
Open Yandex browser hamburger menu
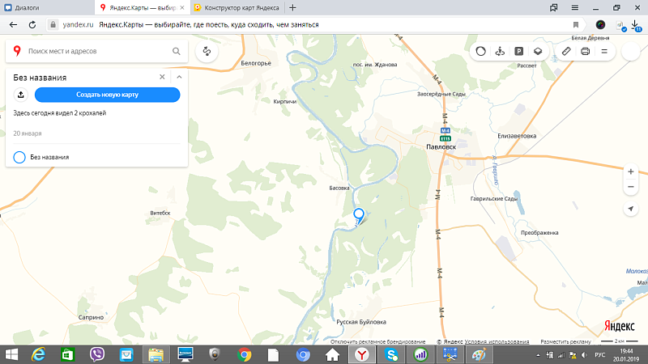point(575,7)
